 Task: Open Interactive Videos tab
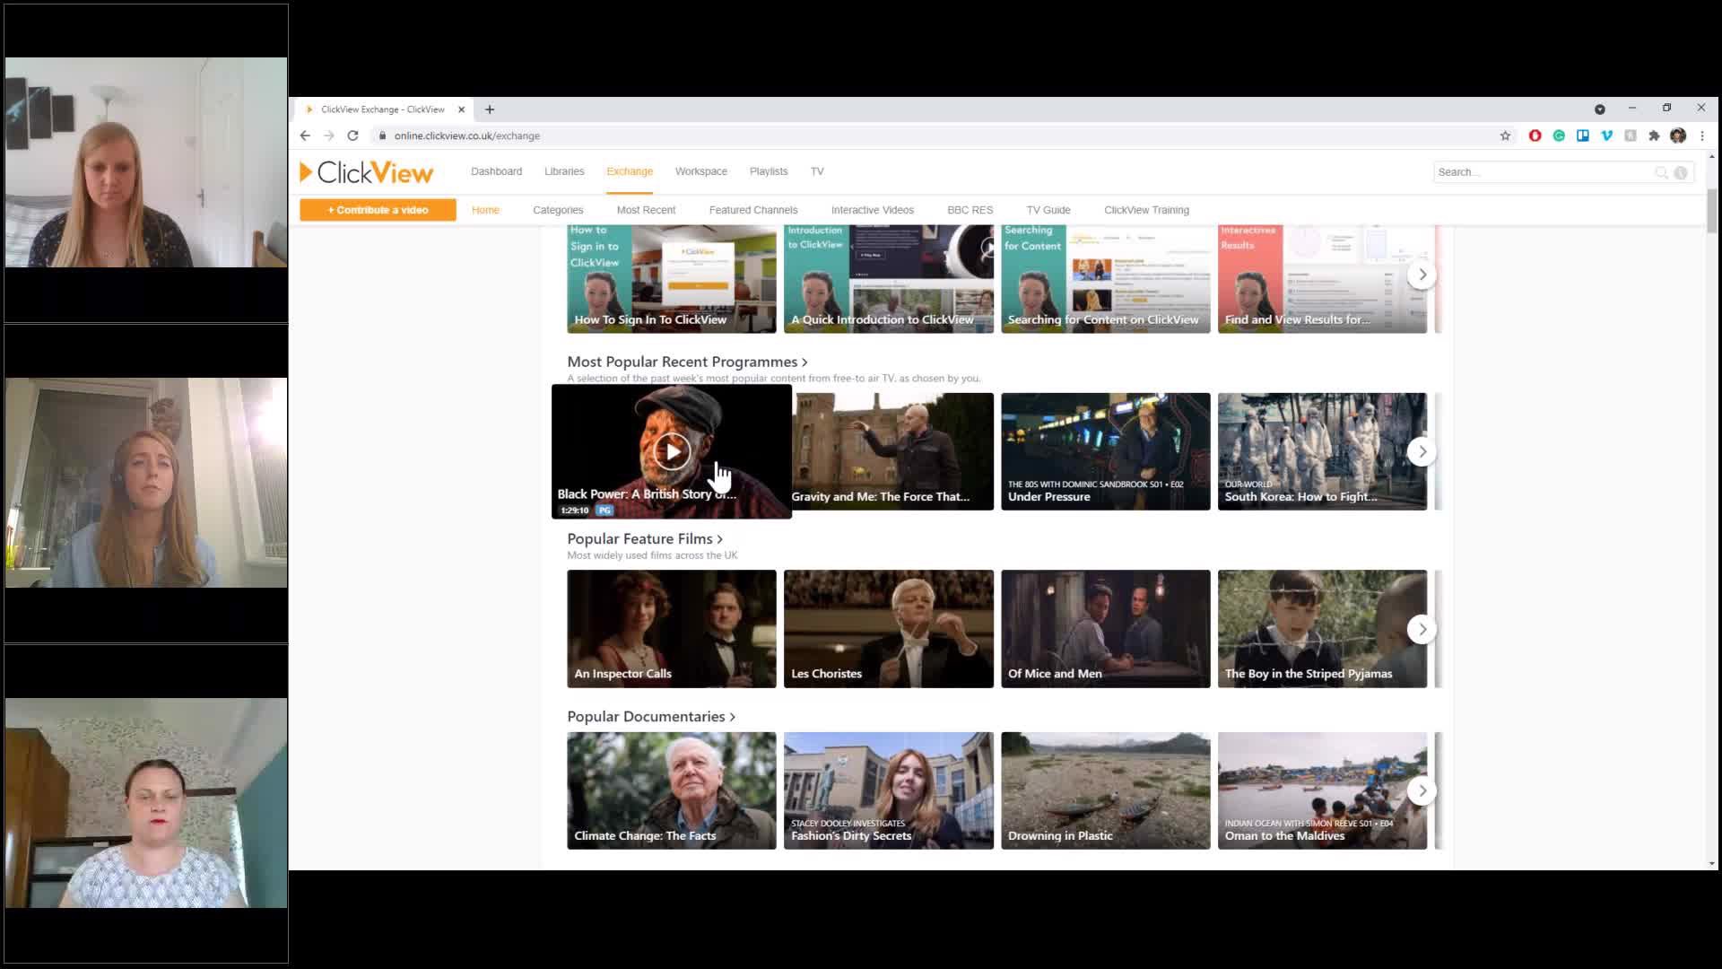click(x=873, y=210)
